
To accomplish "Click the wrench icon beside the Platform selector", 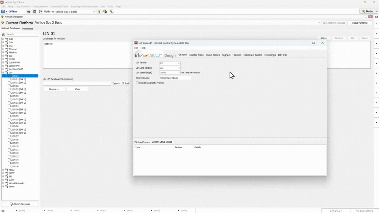I will click(x=111, y=12).
